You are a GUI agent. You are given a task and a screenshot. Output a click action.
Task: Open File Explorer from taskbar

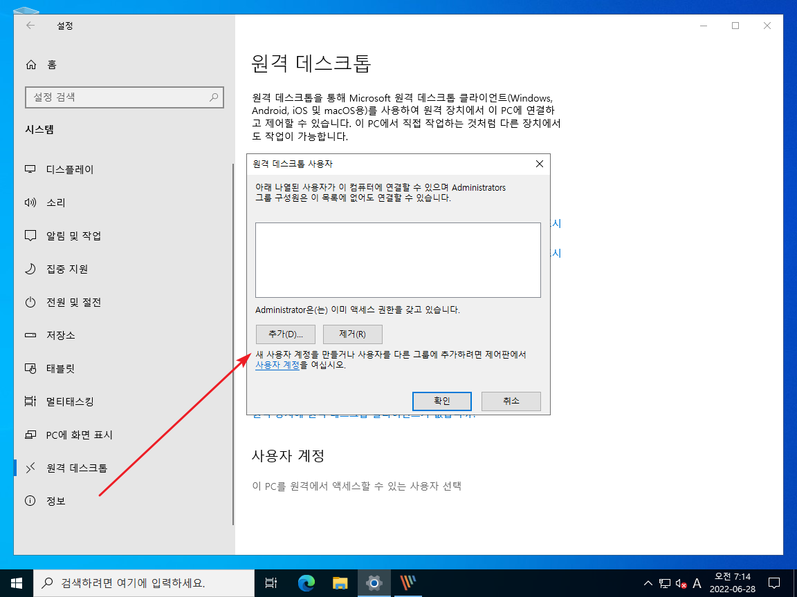340,582
